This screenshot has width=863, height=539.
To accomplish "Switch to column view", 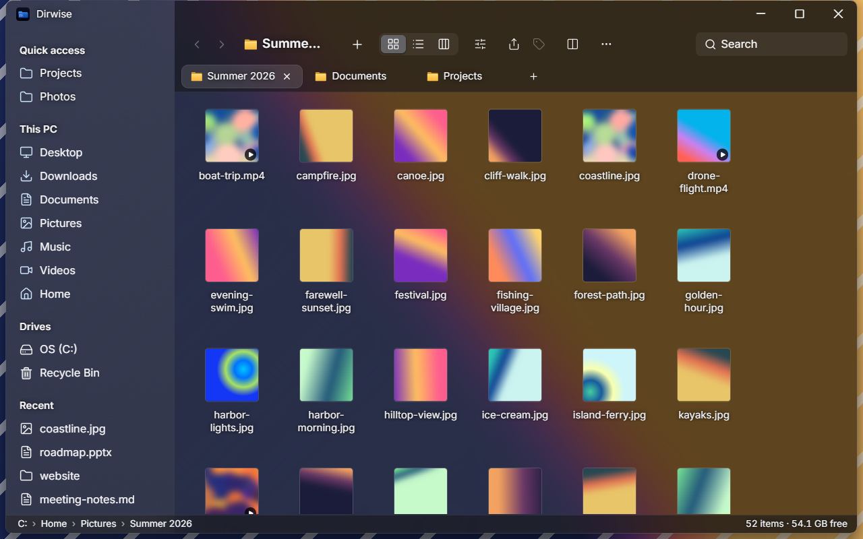I will click(444, 44).
